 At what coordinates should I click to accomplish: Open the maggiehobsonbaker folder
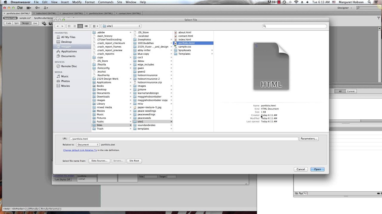[149, 97]
